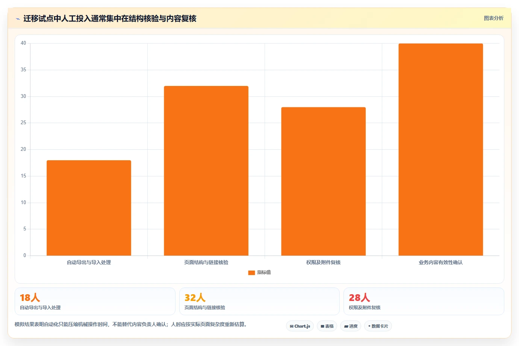Select the 自动导出与导入处理 bar in chart

pyautogui.click(x=89, y=208)
